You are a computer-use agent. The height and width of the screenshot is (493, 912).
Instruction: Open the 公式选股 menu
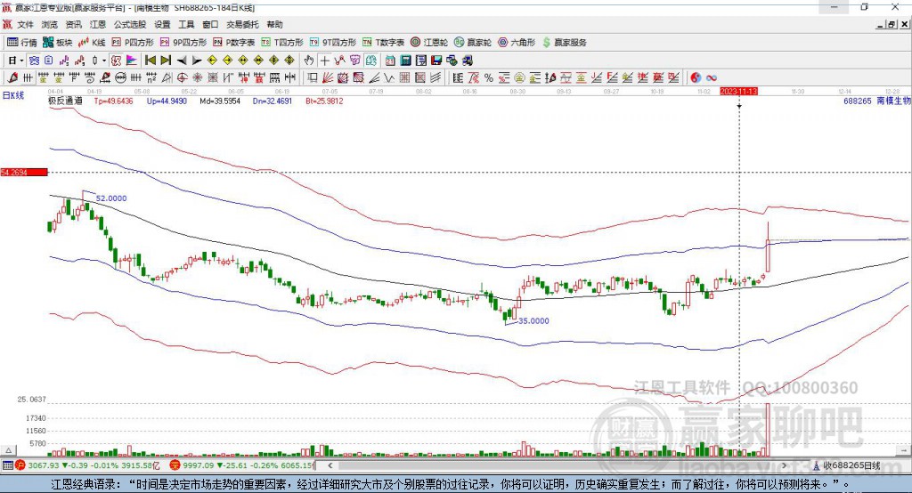click(x=130, y=24)
